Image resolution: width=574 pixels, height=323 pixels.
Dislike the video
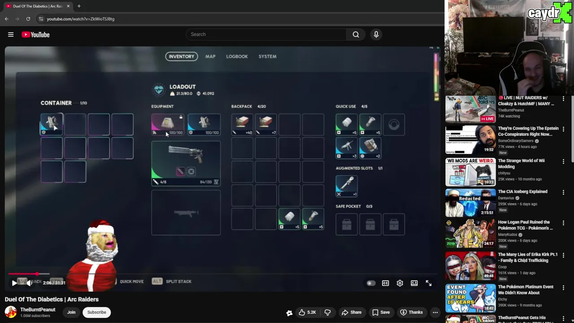[328, 312]
